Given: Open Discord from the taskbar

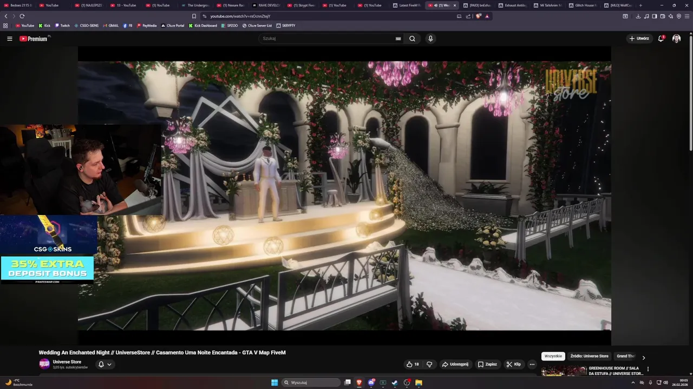Looking at the screenshot, I should click(371, 383).
